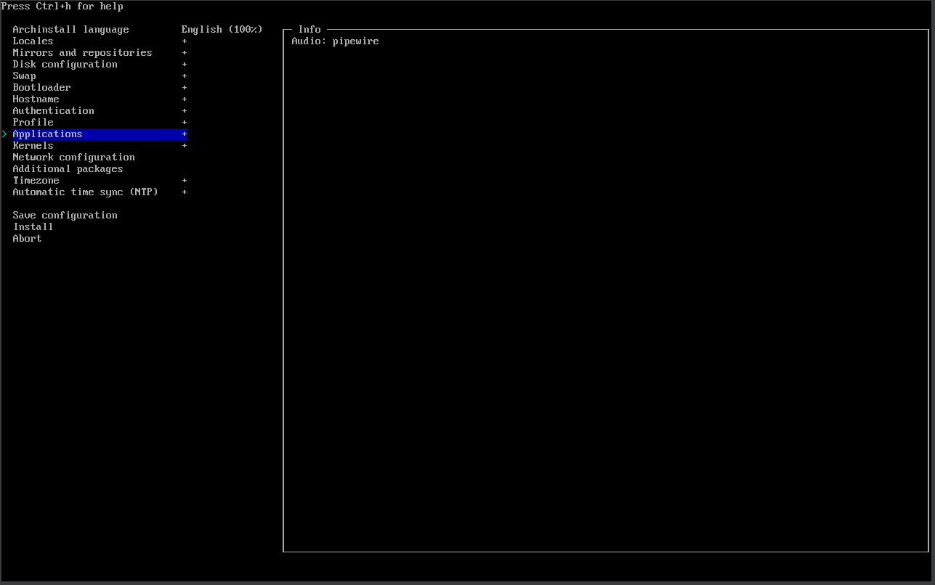Click the plus marker beside Timezone
Image resolution: width=935 pixels, height=585 pixels.
185,181
